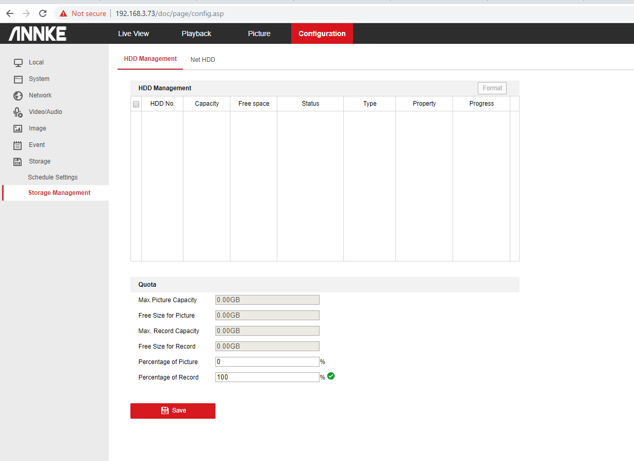Switch to the Playback tab
Screen dimensions: 634x461
(196, 34)
